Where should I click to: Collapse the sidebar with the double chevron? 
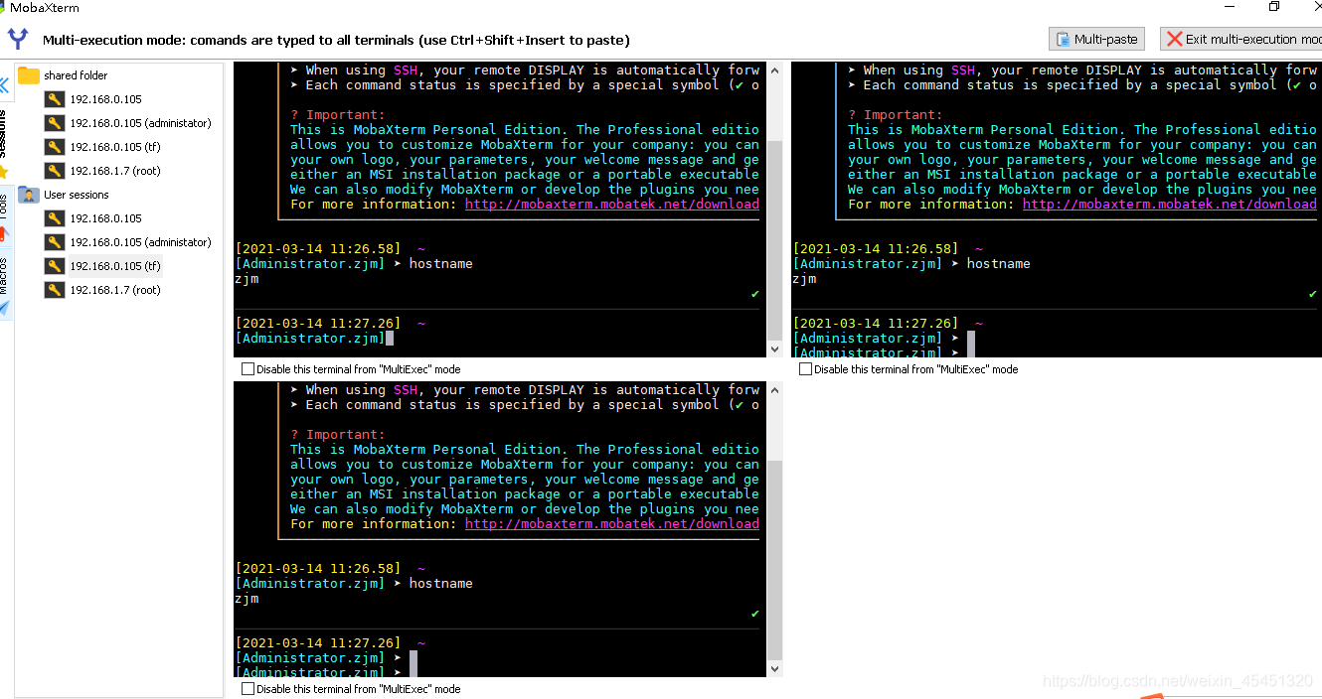(4, 85)
